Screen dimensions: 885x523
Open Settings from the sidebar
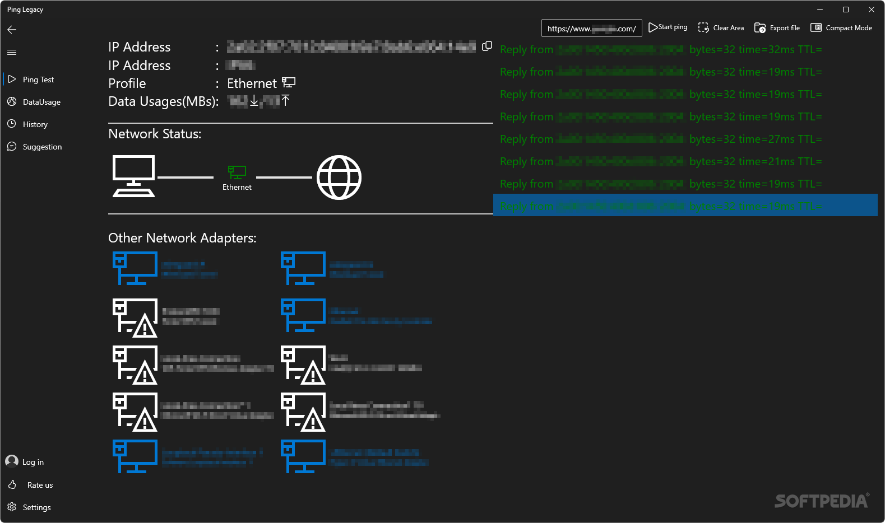pyautogui.click(x=36, y=507)
